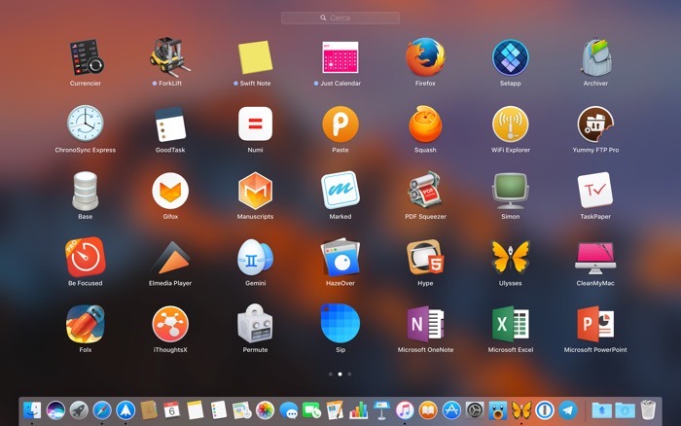This screenshot has width=681, height=426.
Task: Launch the Base database app
Action: pyautogui.click(x=86, y=191)
